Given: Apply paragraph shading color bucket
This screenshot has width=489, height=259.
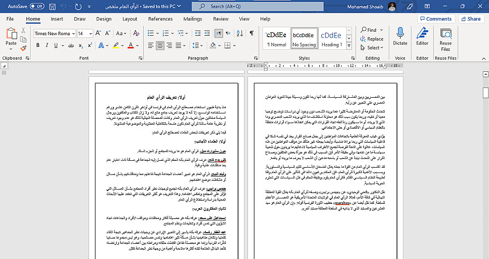Looking at the screenshot, I should coord(213,45).
